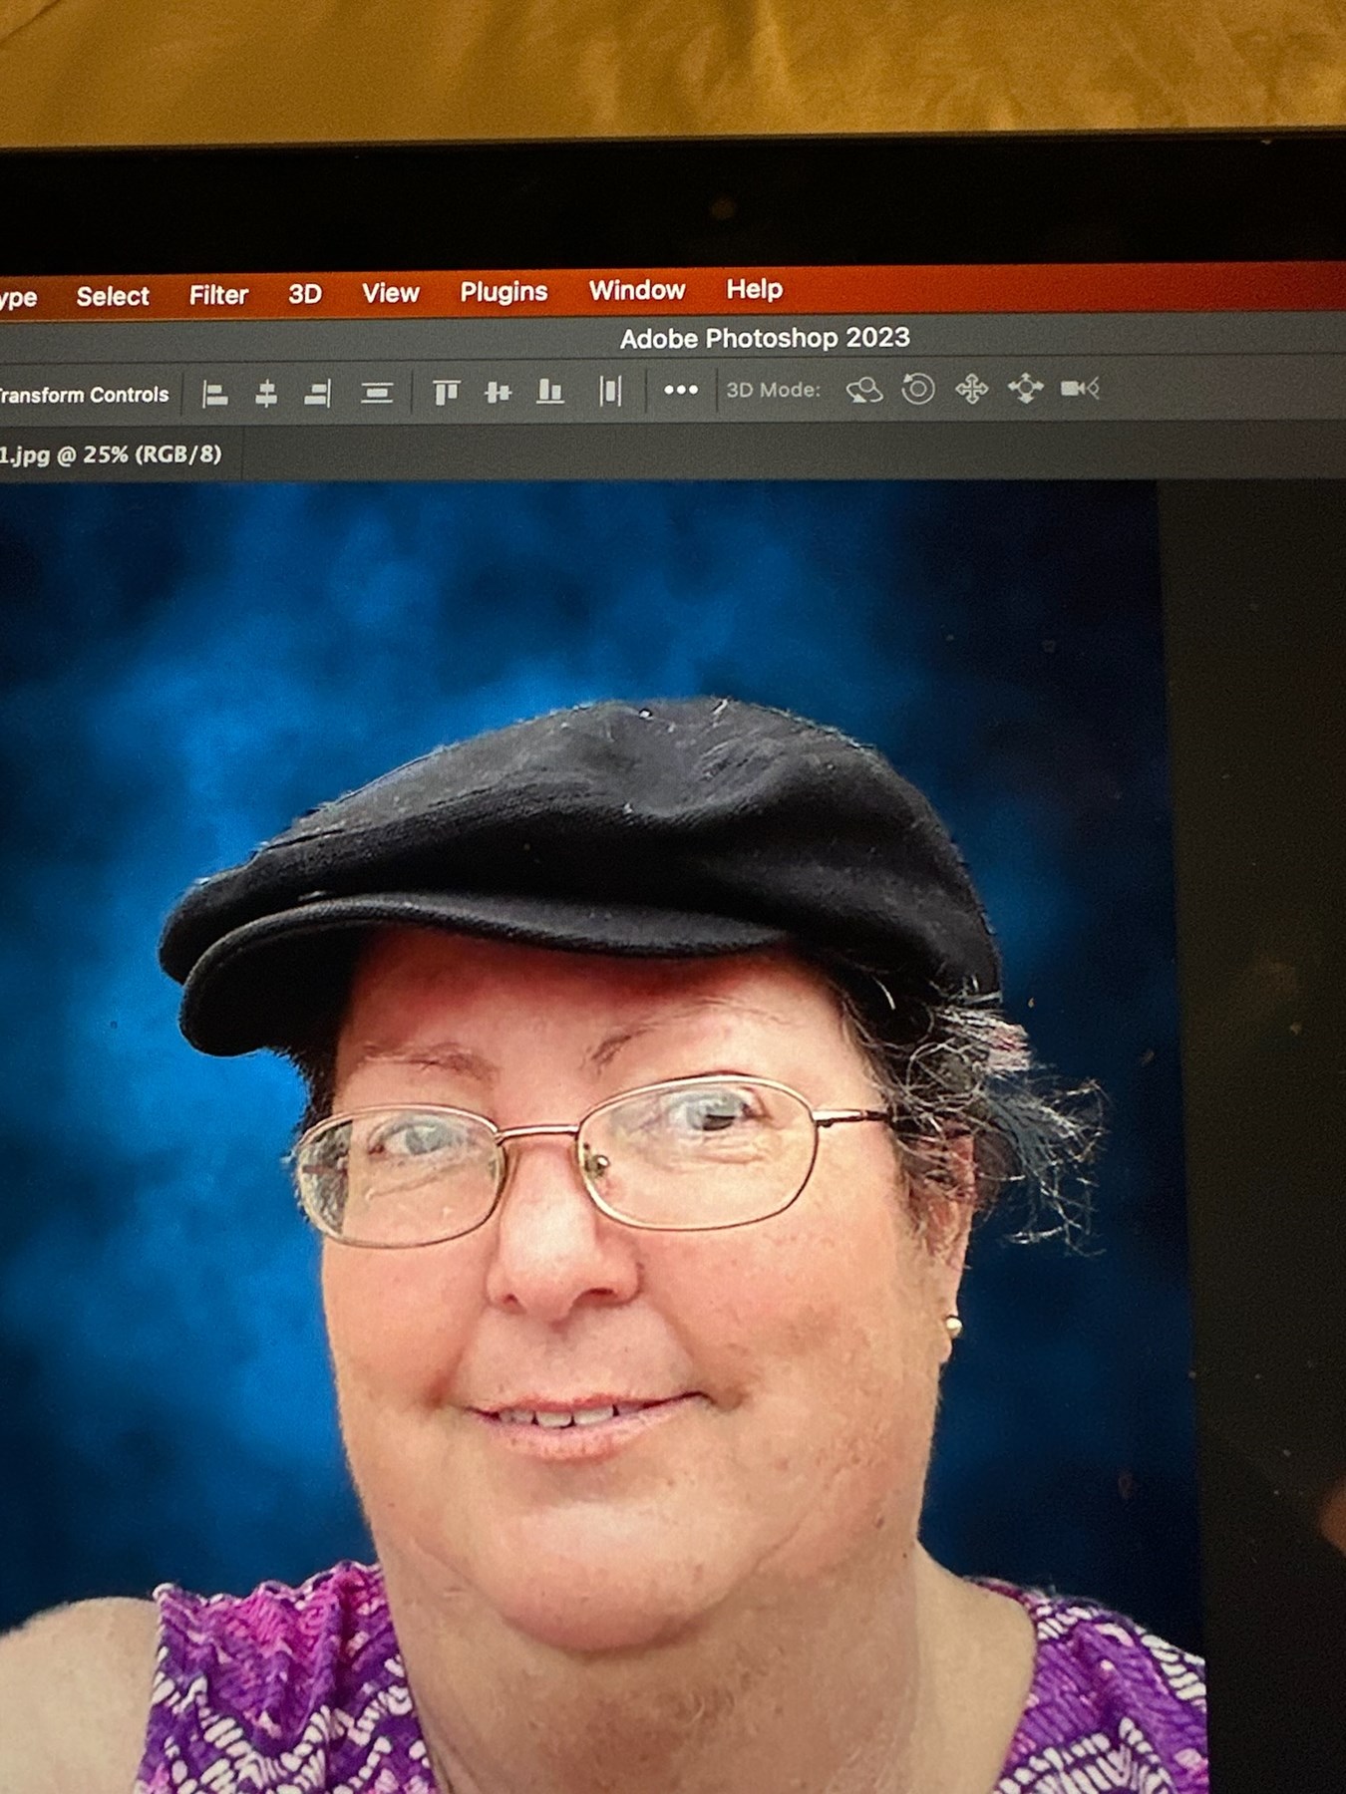
Task: Click the 3D Mode video camera zoom icon
Action: [1080, 388]
